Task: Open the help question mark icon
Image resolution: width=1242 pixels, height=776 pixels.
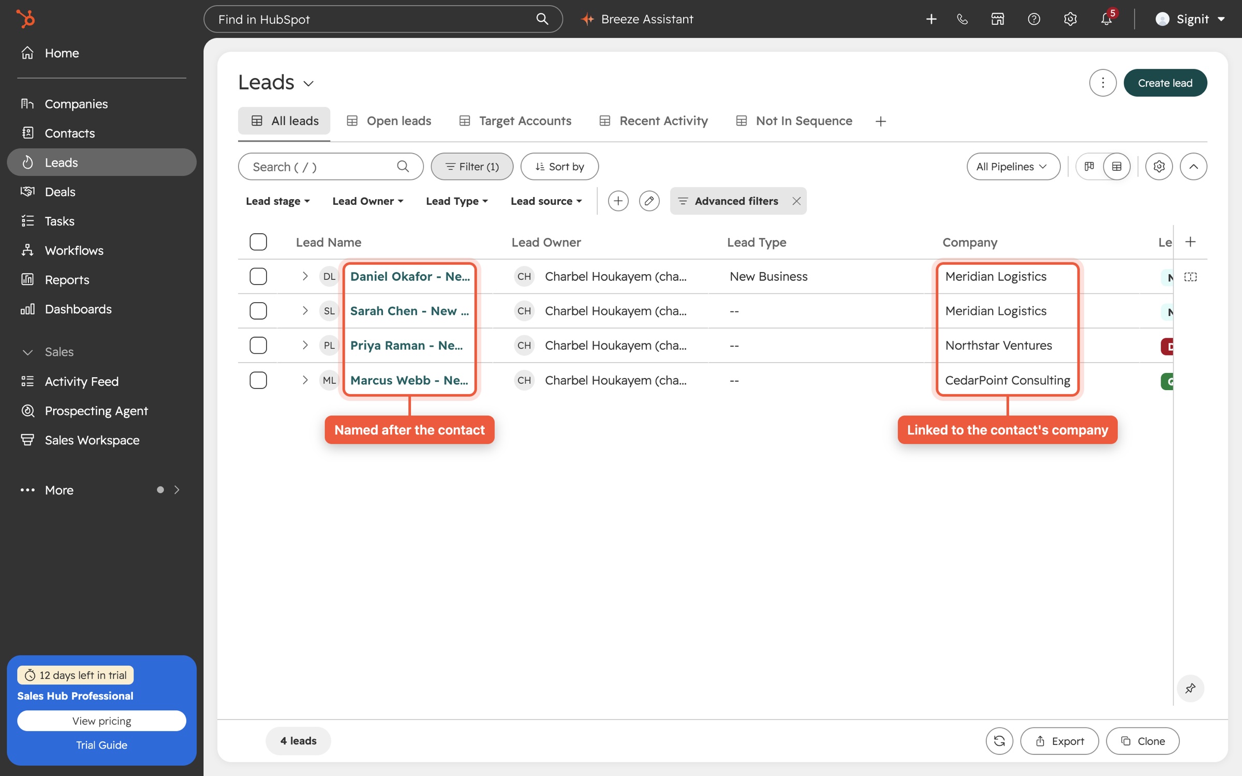Action: click(x=1034, y=19)
